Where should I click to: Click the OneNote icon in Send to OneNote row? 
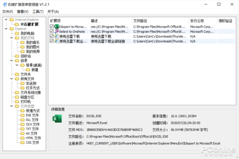tap(56, 31)
